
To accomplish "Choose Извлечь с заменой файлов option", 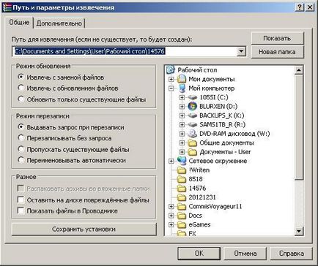I will pos(21,77).
